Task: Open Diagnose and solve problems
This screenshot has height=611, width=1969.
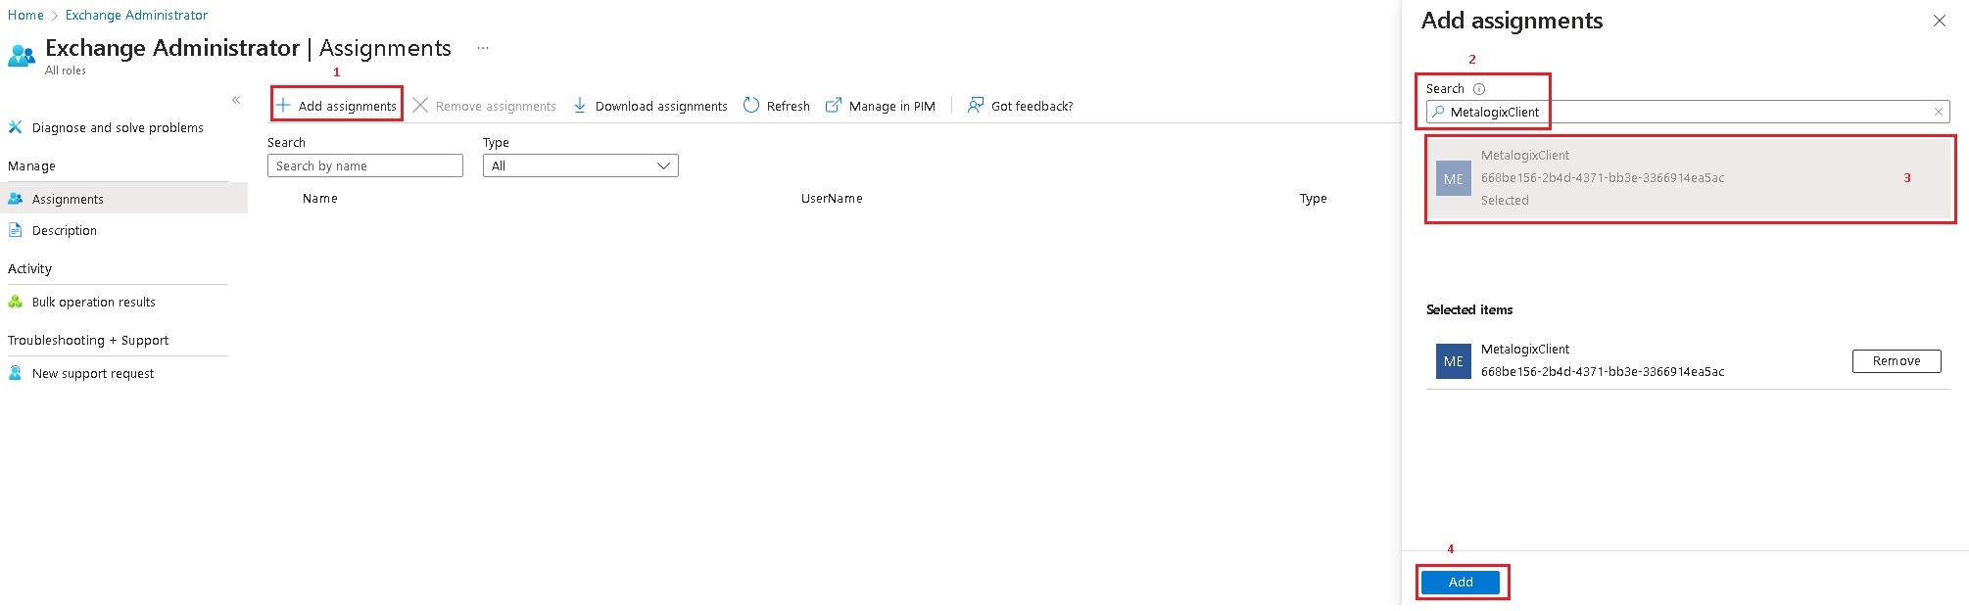Action: pos(118,127)
